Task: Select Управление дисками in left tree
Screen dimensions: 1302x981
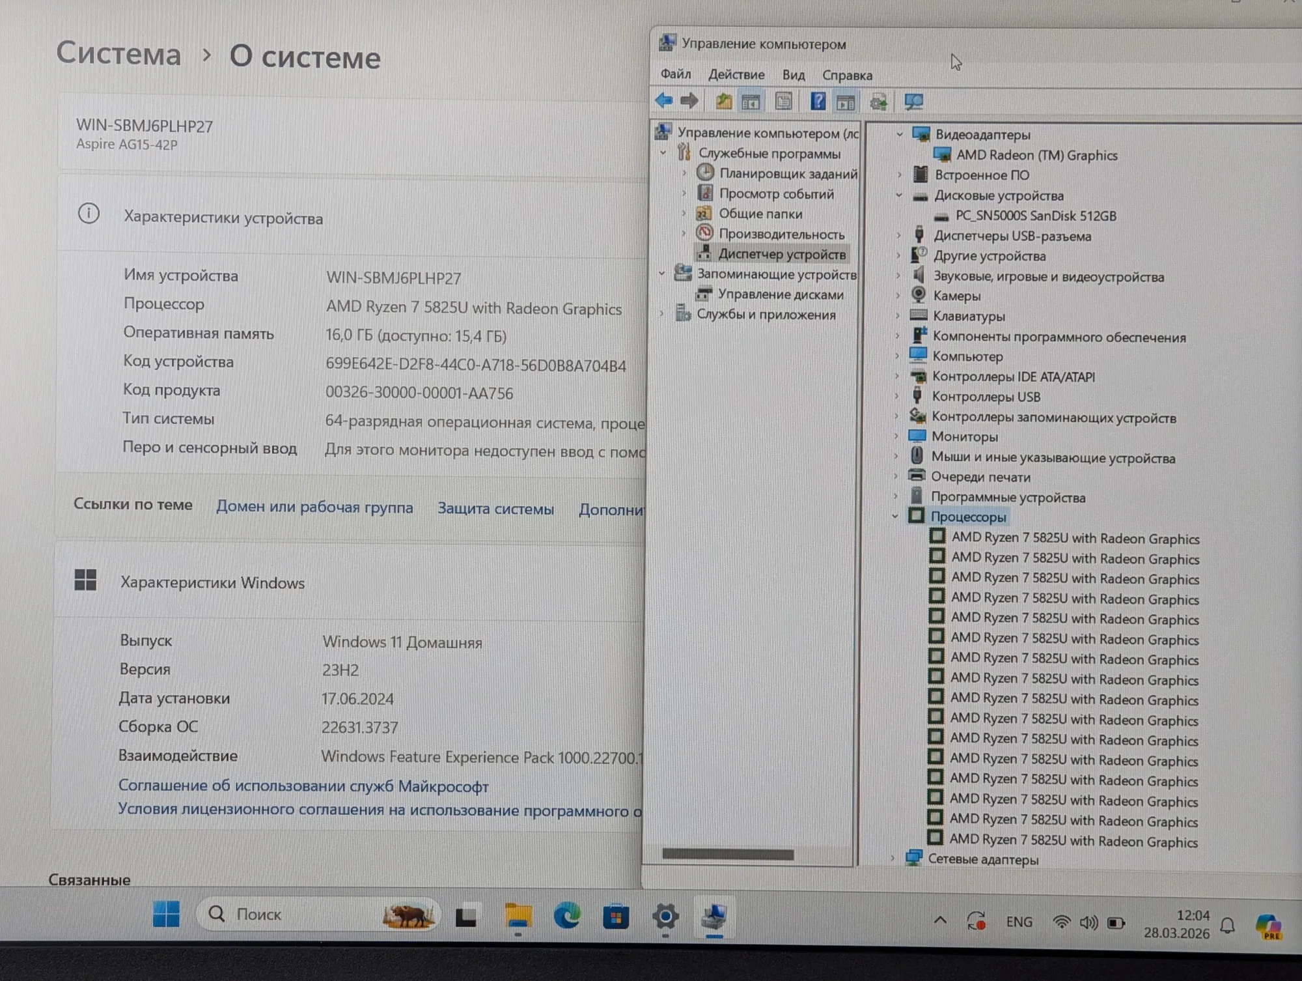Action: click(x=781, y=294)
